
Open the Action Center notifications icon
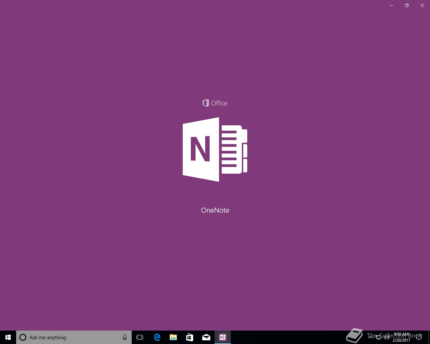point(419,337)
